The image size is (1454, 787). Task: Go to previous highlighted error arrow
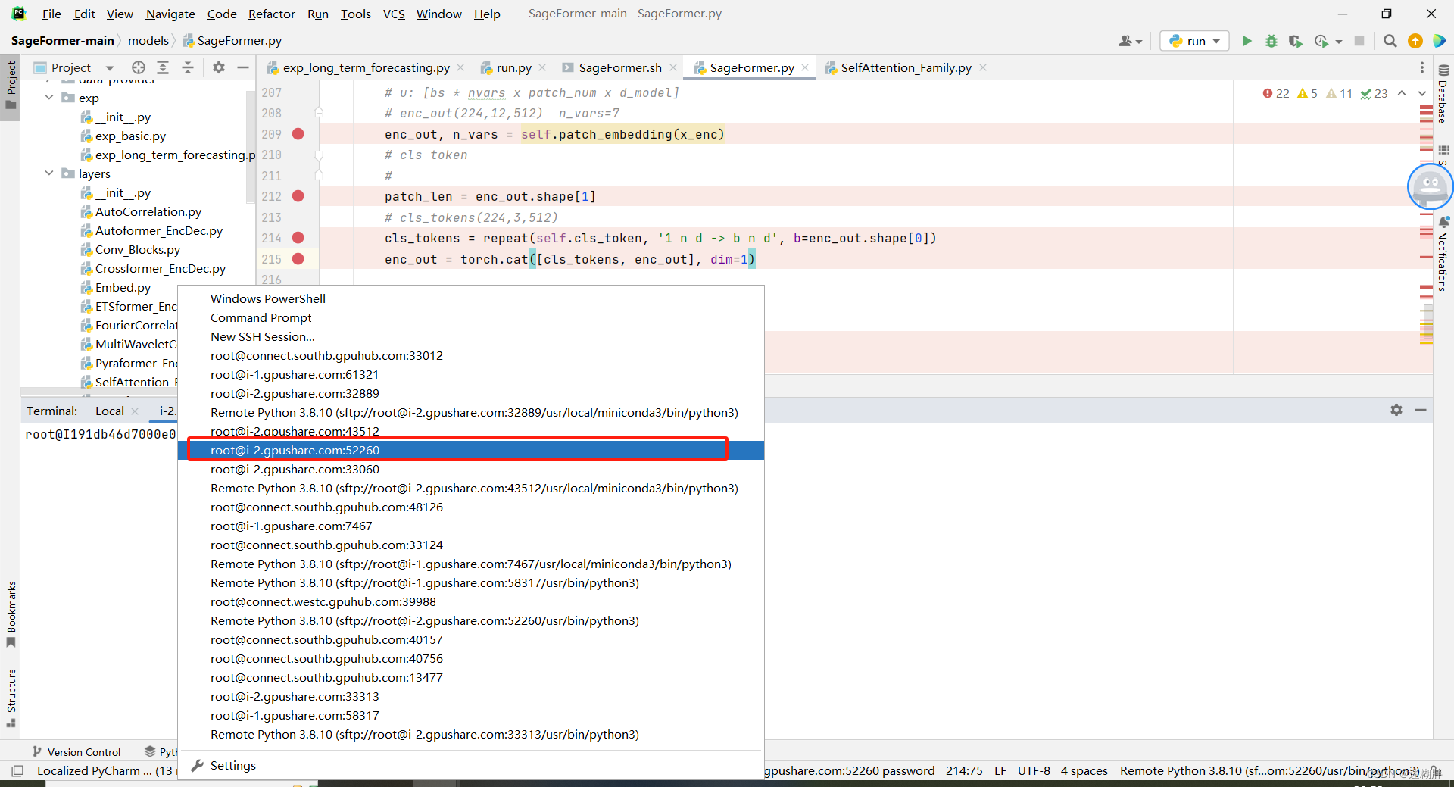tap(1402, 93)
